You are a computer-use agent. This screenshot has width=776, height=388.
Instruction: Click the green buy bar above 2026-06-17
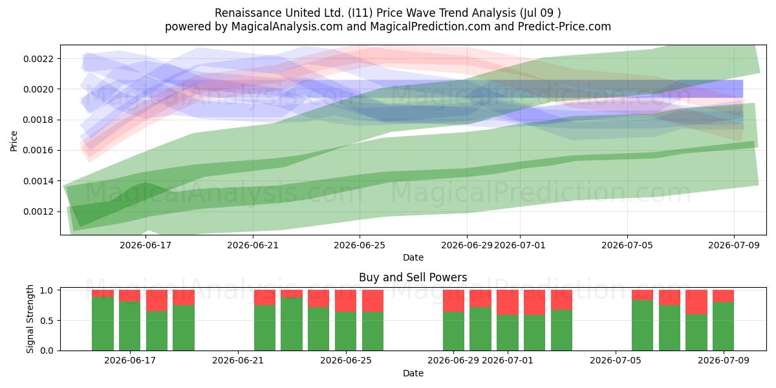click(130, 326)
